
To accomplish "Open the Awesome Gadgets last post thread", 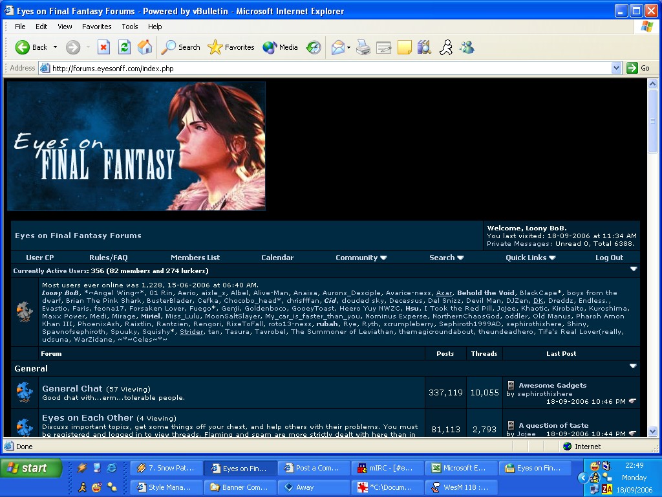I will [553, 385].
